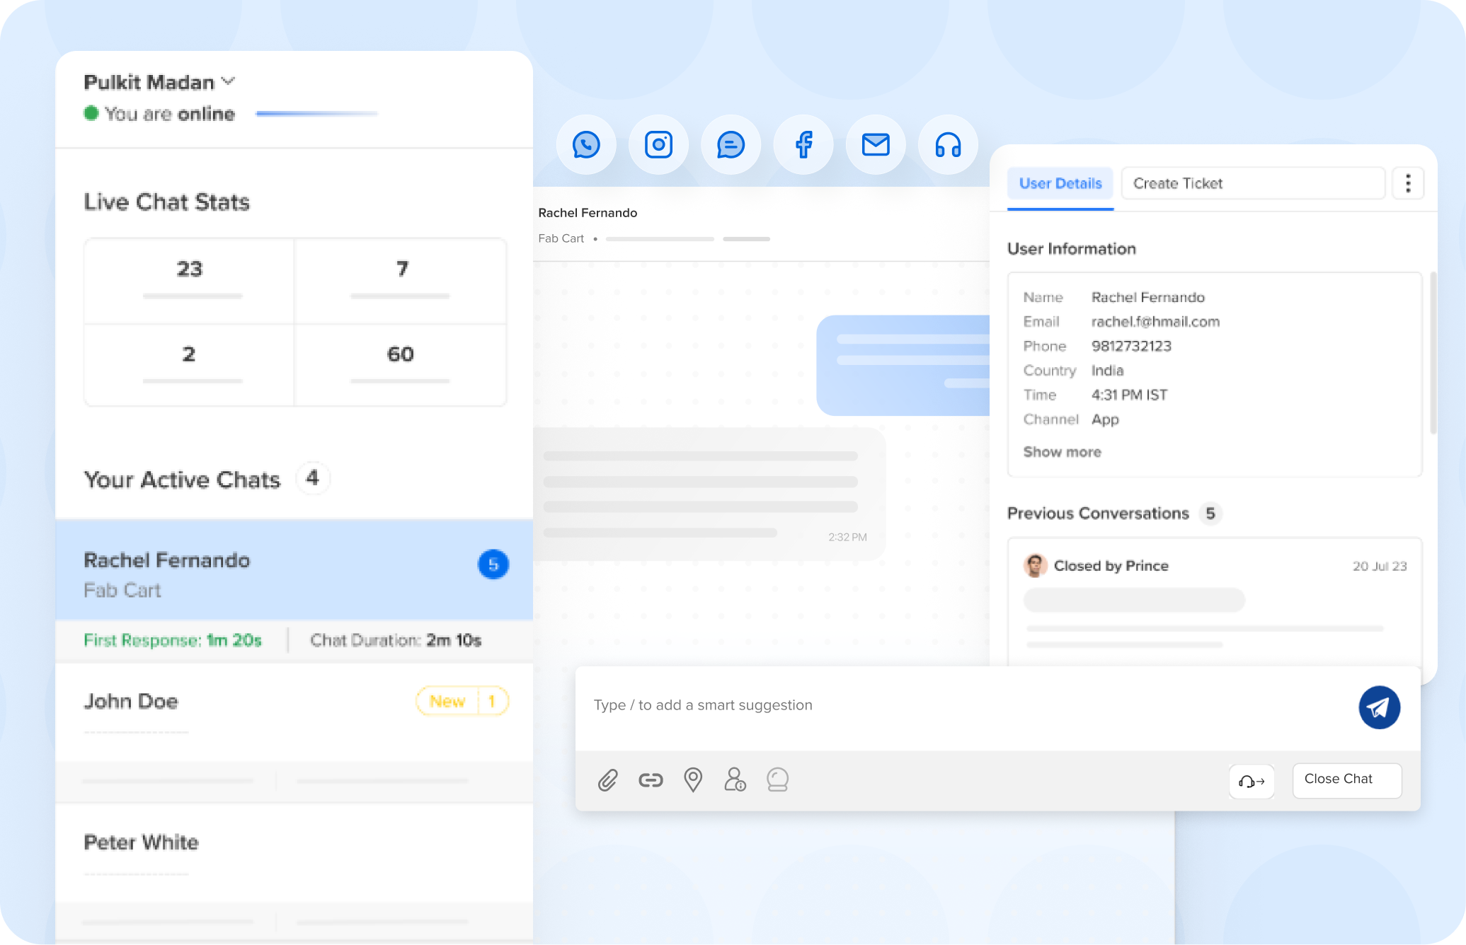1466x945 pixels.
Task: Attach a file with the paperclip icon
Action: pyautogui.click(x=607, y=780)
